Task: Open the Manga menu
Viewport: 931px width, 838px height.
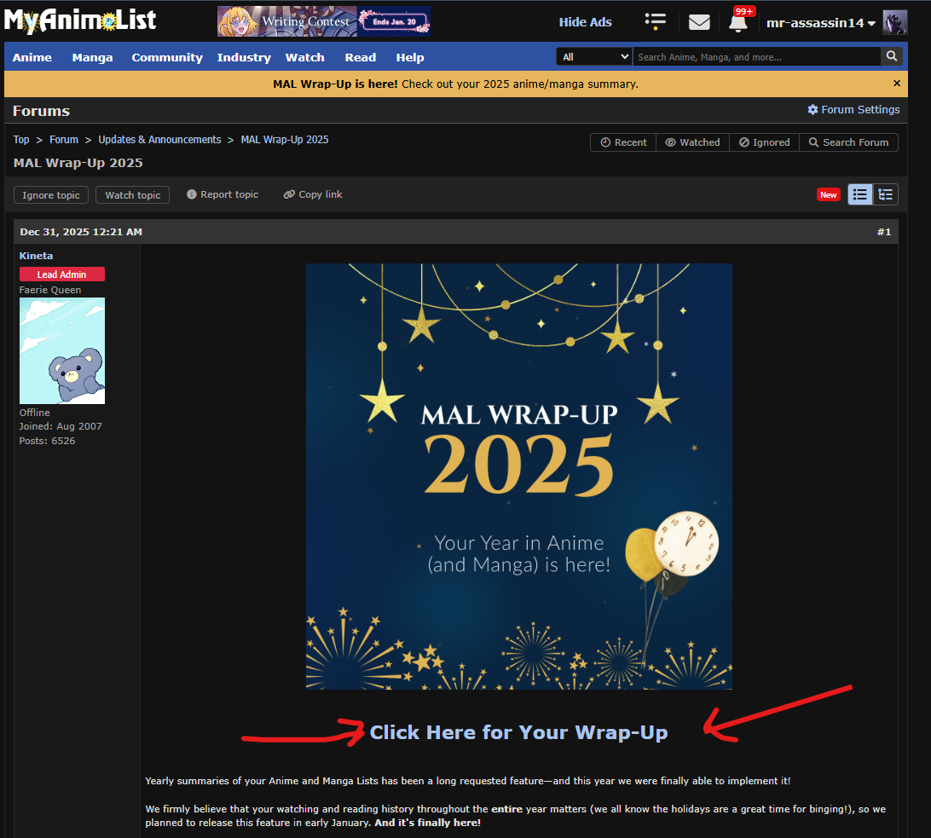Action: (92, 58)
